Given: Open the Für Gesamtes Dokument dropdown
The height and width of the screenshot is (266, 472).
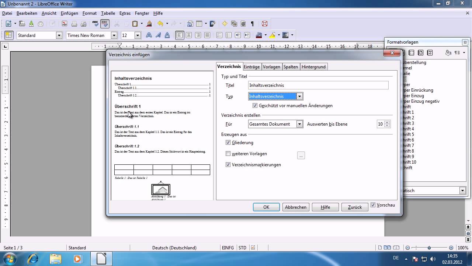Looking at the screenshot, I should click(299, 124).
